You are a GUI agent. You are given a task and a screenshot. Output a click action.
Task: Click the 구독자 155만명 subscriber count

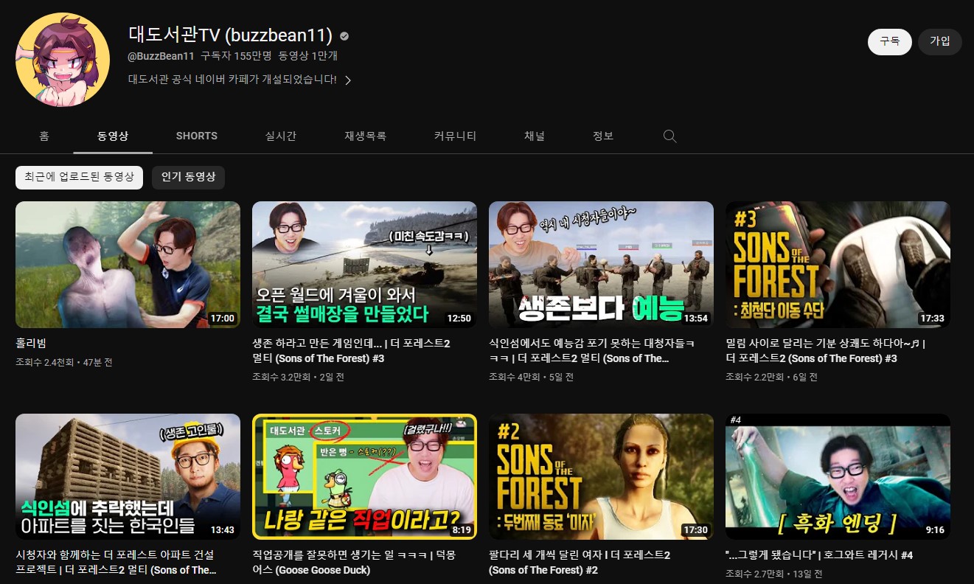tap(236, 56)
